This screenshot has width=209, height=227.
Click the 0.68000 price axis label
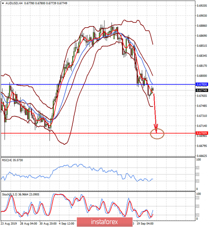coord(201,76)
